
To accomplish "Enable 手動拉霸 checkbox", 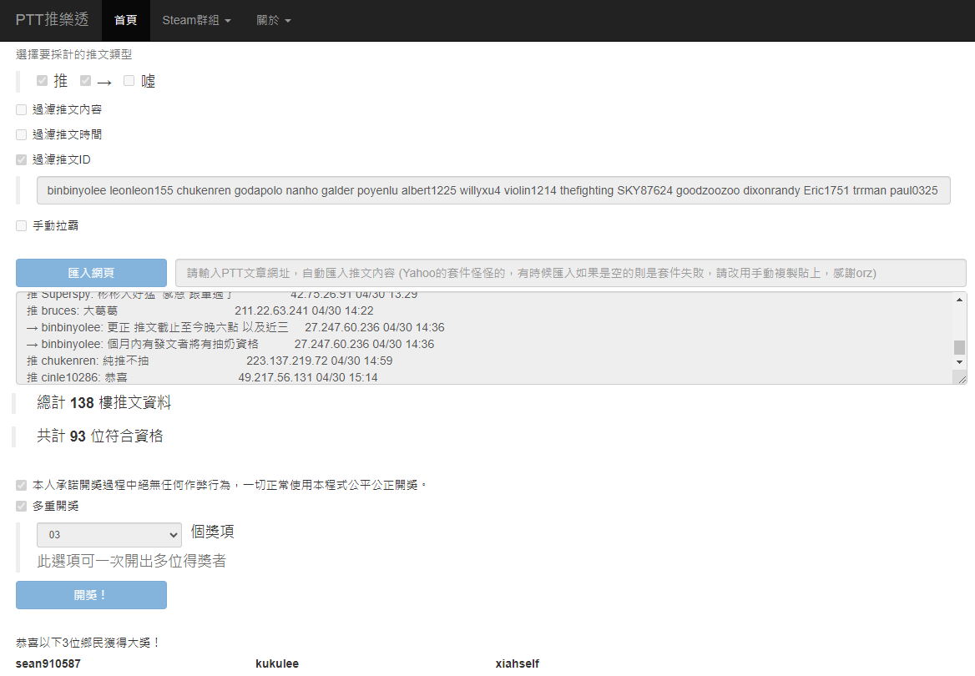I will (x=21, y=225).
